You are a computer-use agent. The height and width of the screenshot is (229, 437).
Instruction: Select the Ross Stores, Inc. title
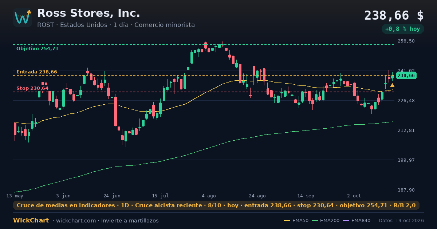(88, 13)
